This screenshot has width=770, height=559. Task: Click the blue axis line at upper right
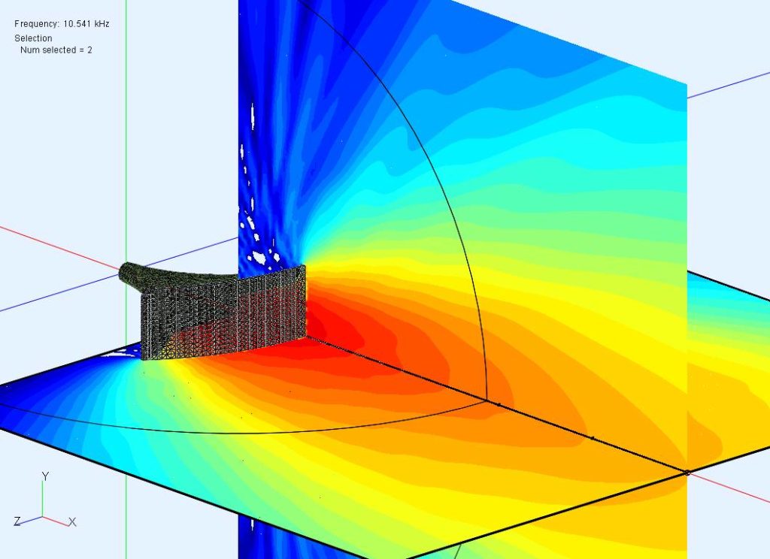pyautogui.click(x=728, y=86)
